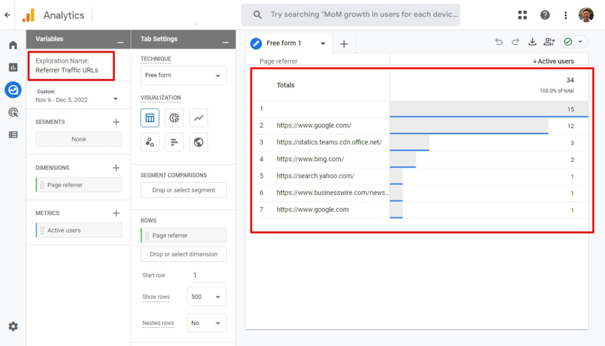Open the Google Analytics logo
Image resolution: width=605 pixels, height=346 pixels.
pos(28,15)
